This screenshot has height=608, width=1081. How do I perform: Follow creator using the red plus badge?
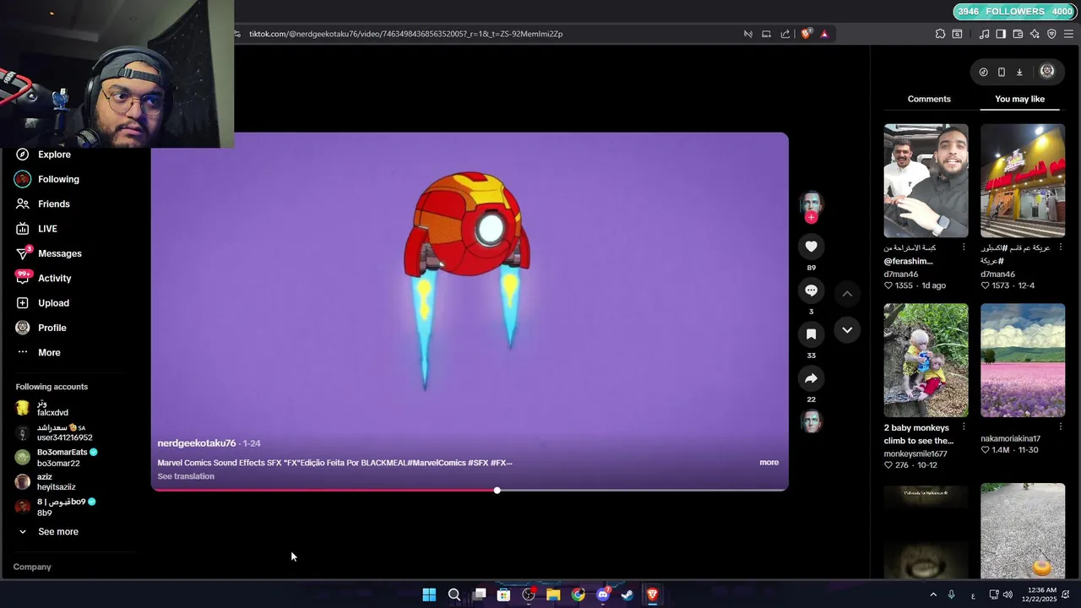click(x=811, y=218)
